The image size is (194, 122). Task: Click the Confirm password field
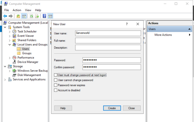pyautogui.click(x=112, y=67)
